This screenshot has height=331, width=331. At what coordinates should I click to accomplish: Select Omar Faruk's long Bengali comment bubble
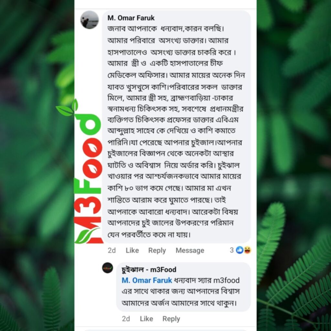pos(176,127)
